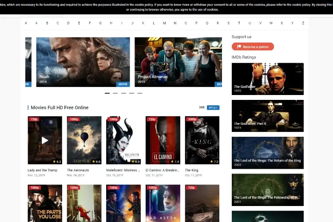Filter movies by letter A
This screenshot has width=333, height=222.
pyautogui.click(x=36, y=23)
